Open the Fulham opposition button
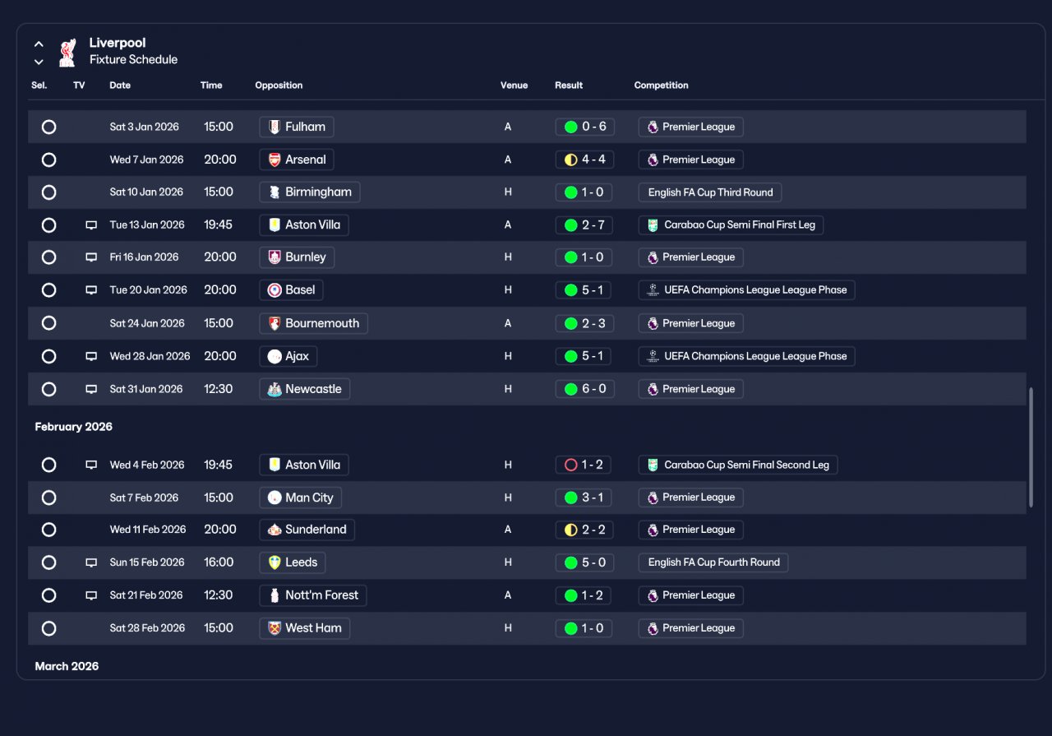Screen dimensions: 1052x736 click(297, 127)
